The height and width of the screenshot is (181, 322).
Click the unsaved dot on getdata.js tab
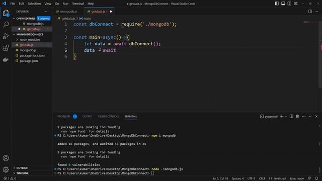(x=111, y=12)
